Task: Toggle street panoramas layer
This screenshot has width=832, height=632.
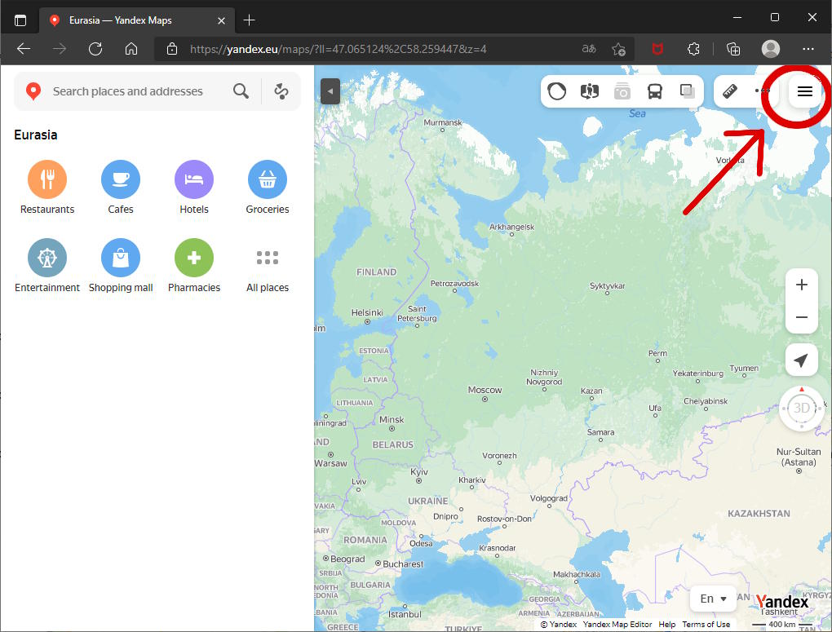Action: click(x=590, y=91)
